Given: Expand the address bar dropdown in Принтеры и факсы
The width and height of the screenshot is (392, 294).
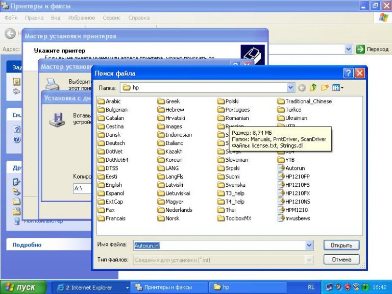Looking at the screenshot, I should click(349, 49).
